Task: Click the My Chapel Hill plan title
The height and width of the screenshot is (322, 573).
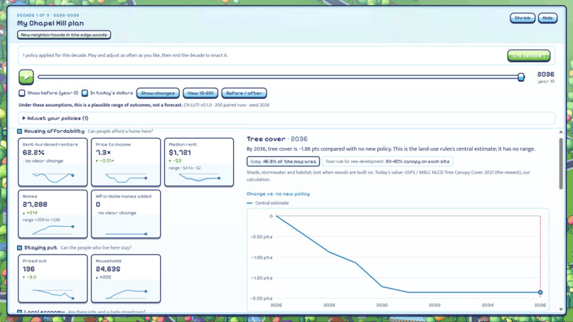Action: click(x=50, y=23)
